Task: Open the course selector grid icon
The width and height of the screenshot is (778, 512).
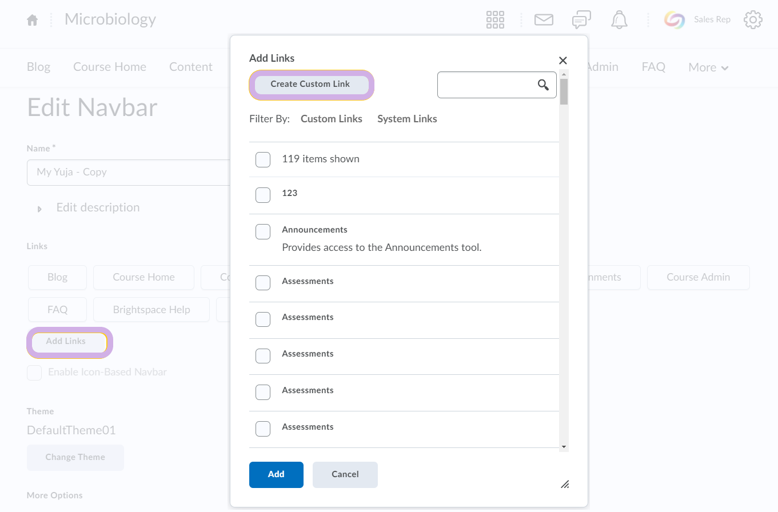Action: click(x=495, y=19)
